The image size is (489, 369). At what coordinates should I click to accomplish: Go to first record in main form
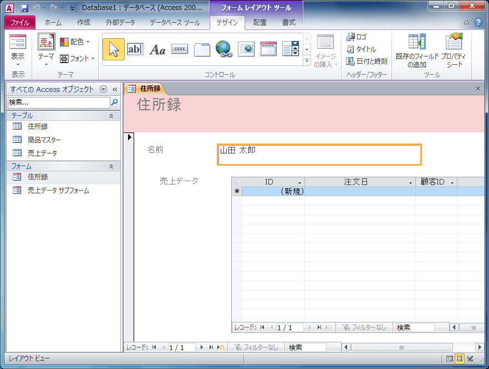point(154,347)
